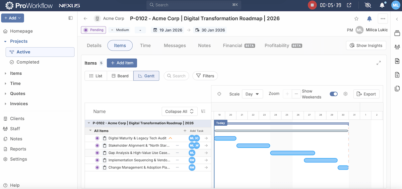The width and height of the screenshot is (402, 189).
Task: Click the Add Item button
Action: point(122,63)
